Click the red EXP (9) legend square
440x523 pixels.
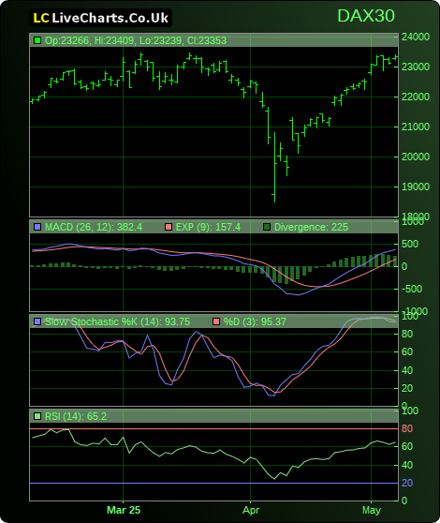click(x=169, y=227)
